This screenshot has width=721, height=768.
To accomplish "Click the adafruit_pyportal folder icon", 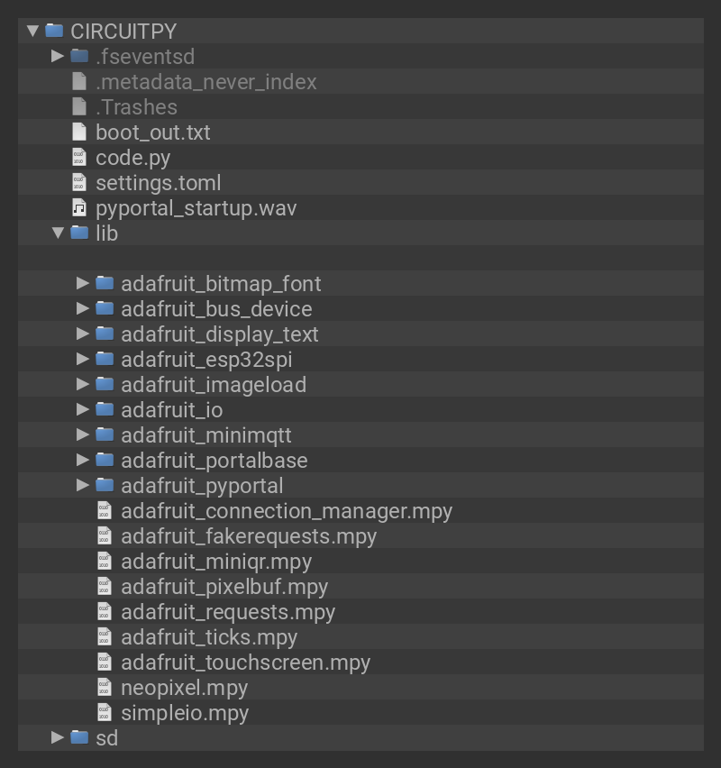I will [105, 485].
